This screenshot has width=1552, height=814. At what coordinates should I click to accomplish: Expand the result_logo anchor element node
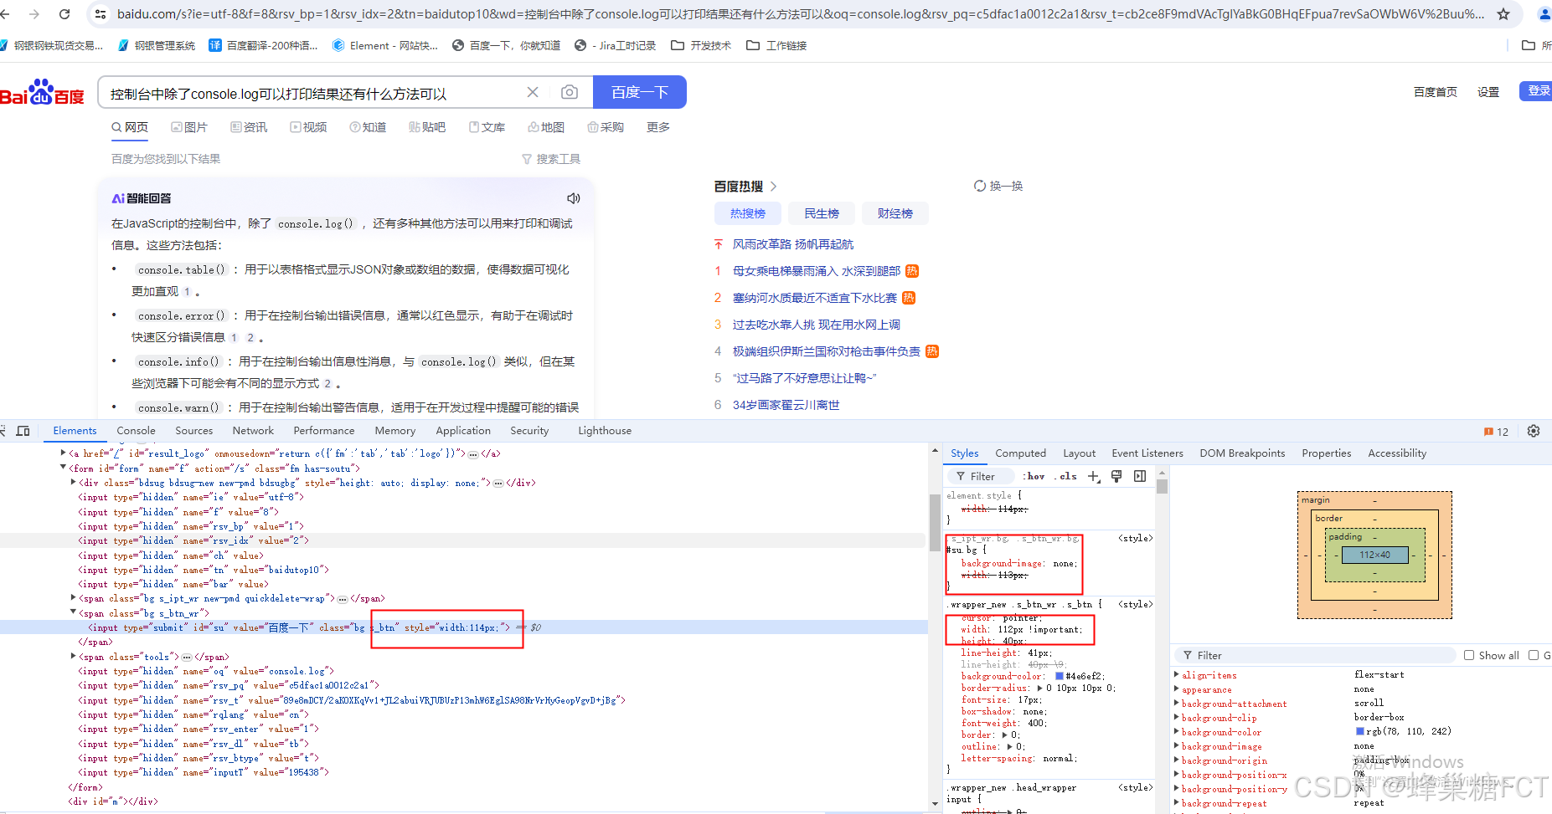[x=63, y=453]
